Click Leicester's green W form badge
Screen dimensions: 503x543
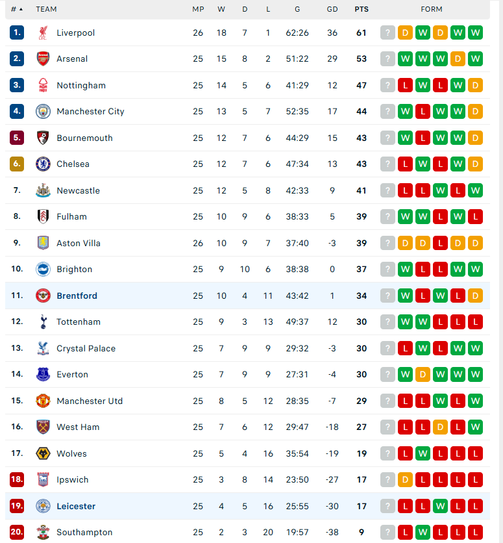[440, 506]
